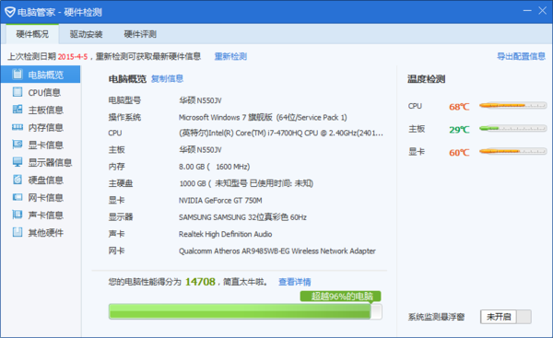The height and width of the screenshot is (338, 553).
Task: Close the 硬件检测 window
Action: point(543,11)
